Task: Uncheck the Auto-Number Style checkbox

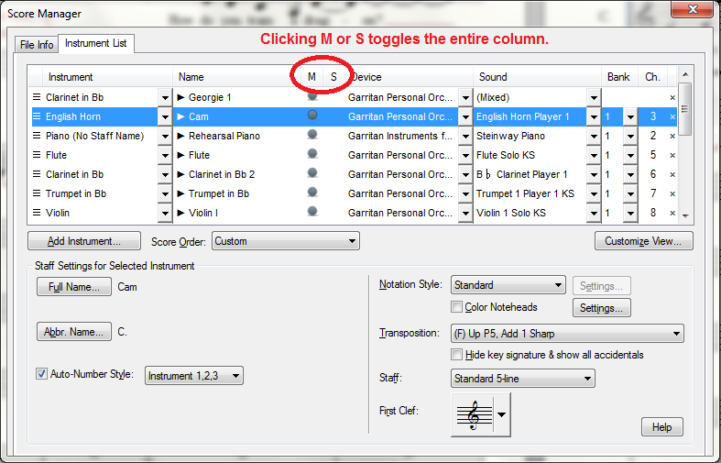Action: [x=41, y=374]
